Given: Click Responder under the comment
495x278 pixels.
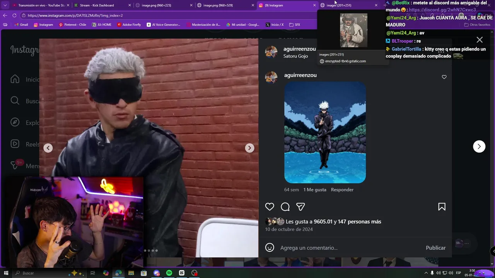Looking at the screenshot, I should [342, 190].
